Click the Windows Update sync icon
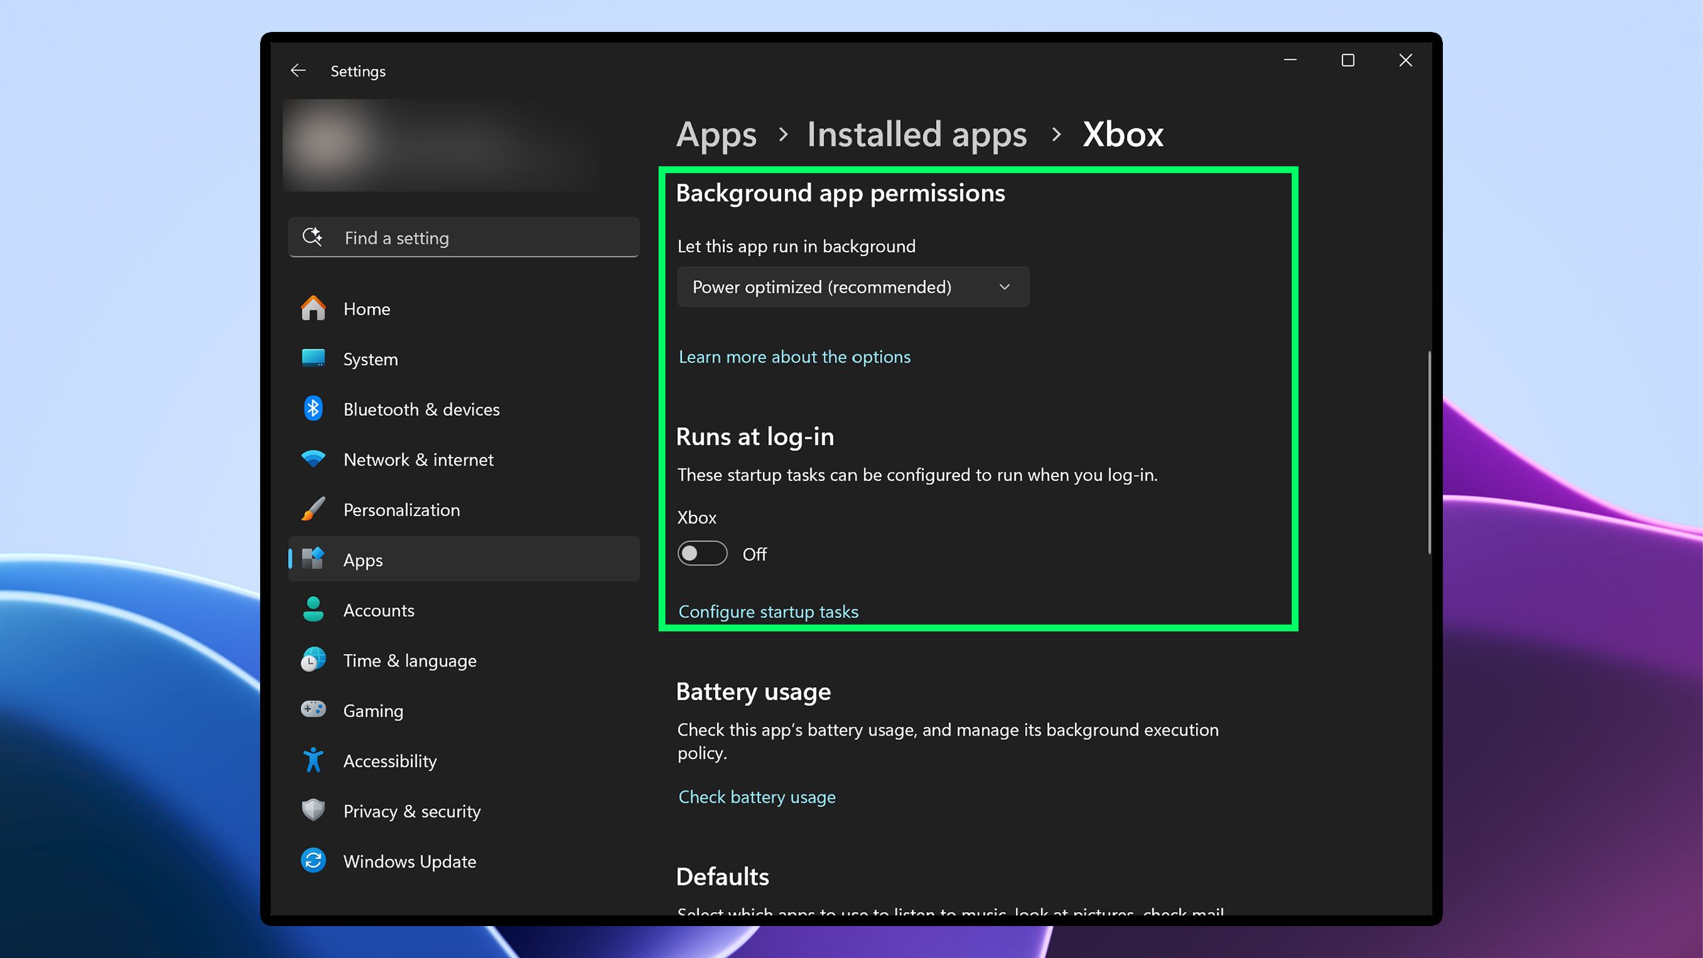Viewport: 1703px width, 958px height. point(313,861)
